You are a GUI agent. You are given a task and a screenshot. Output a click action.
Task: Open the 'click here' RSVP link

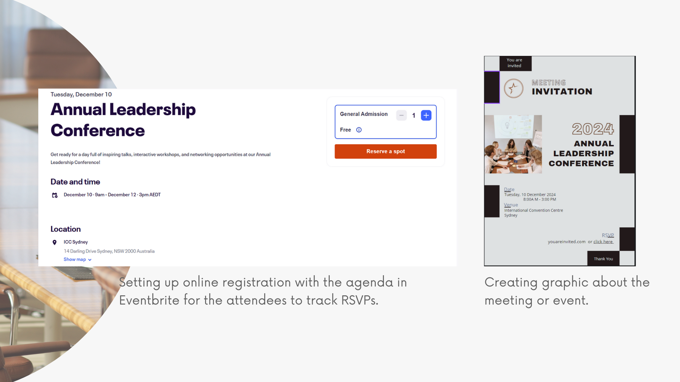coord(603,242)
